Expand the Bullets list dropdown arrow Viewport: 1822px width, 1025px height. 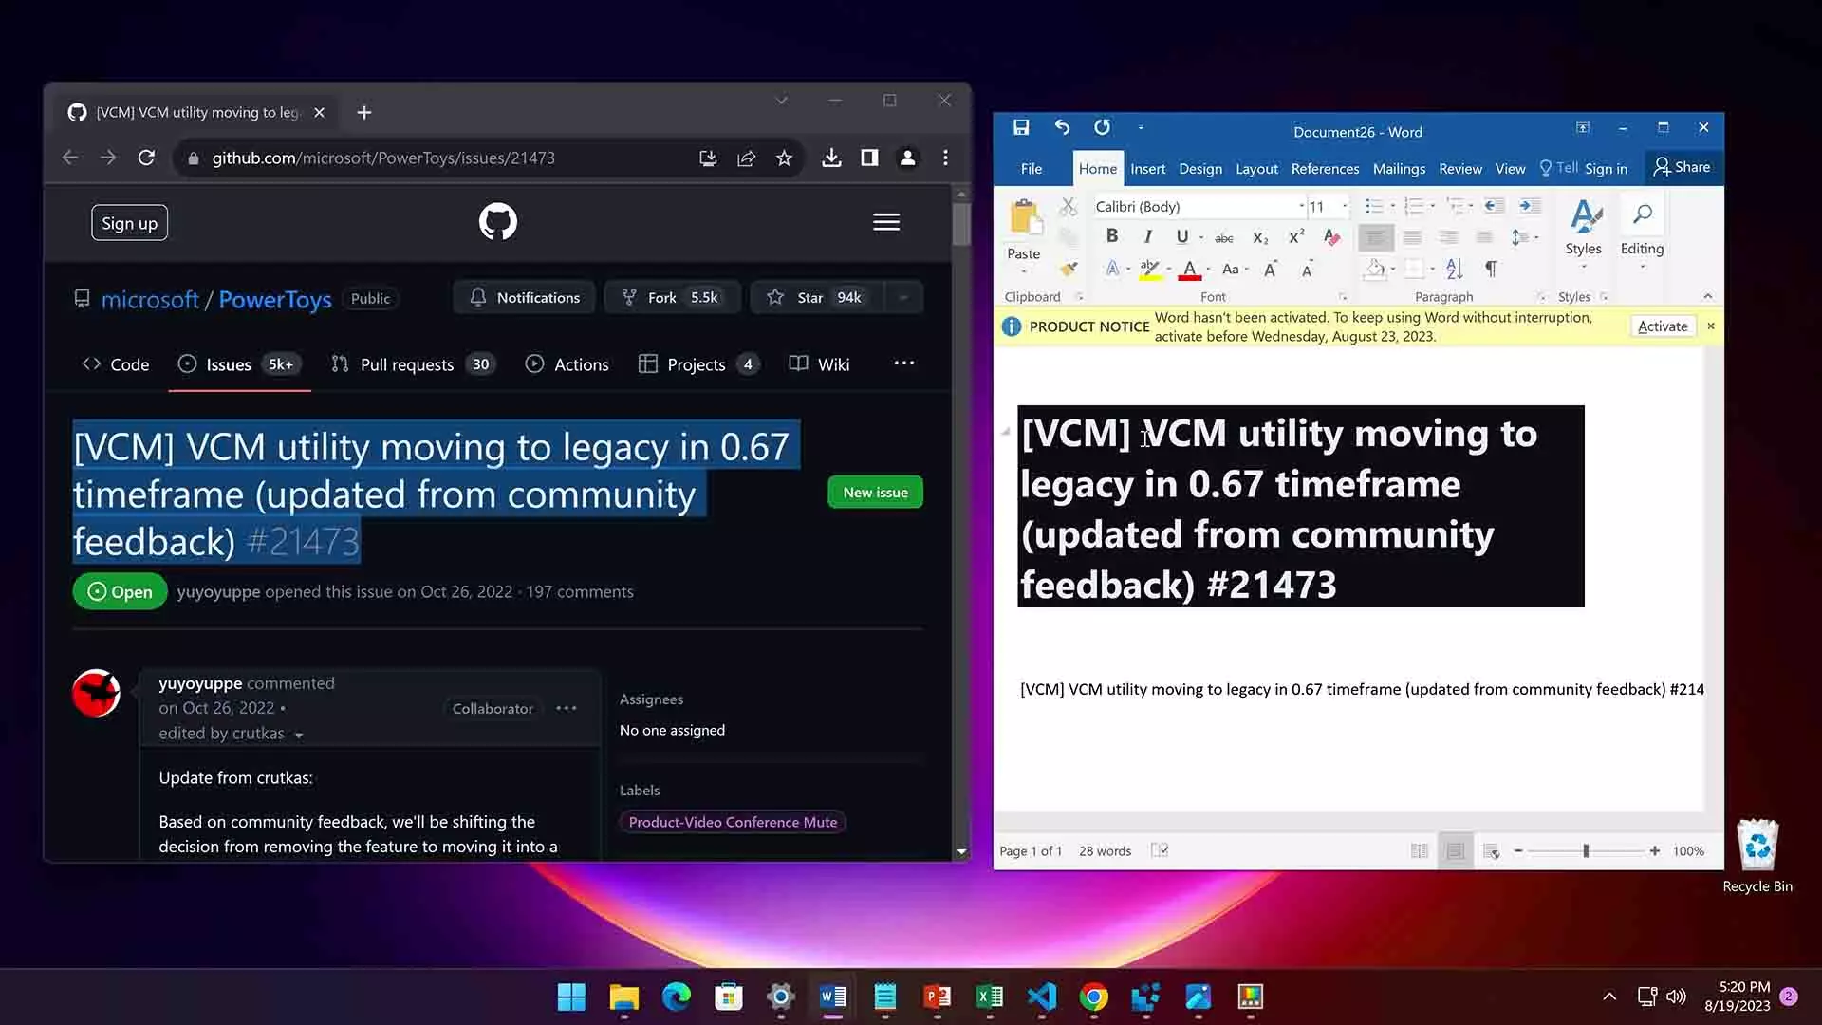click(1393, 206)
